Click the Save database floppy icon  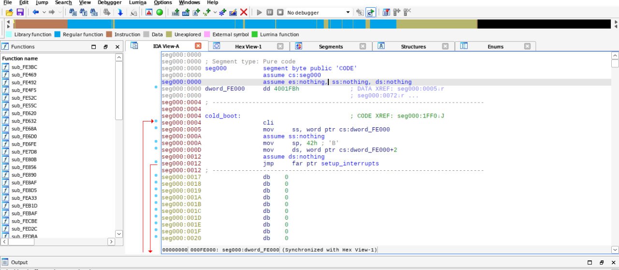pyautogui.click(x=20, y=12)
